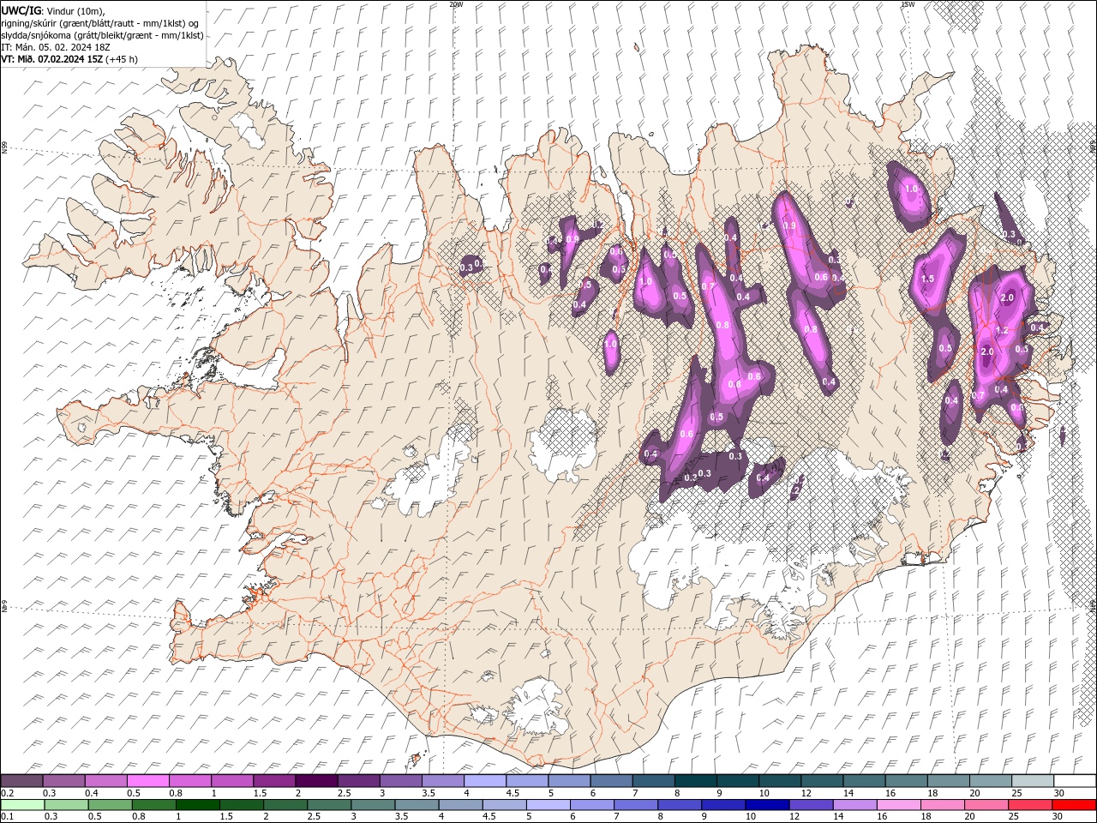Pick the dark teal upper swatch between 8 and 9

pos(695,781)
